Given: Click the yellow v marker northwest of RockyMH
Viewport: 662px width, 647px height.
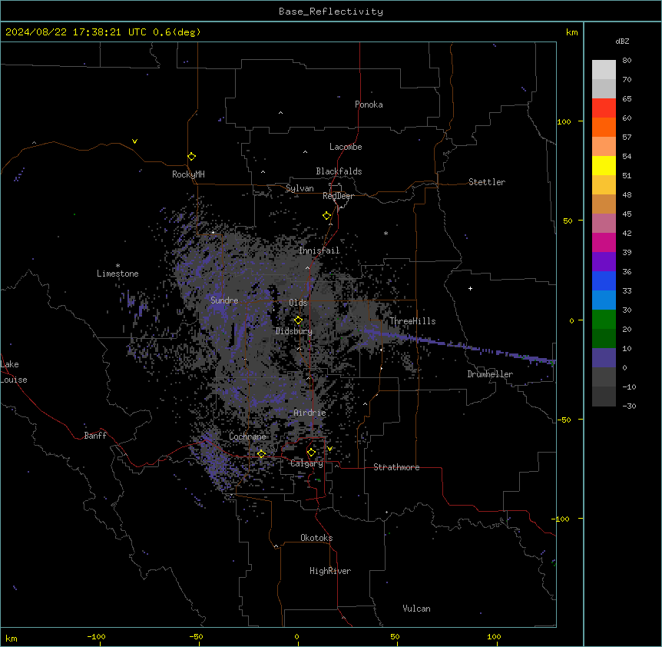Looking at the screenshot, I should 134,141.
